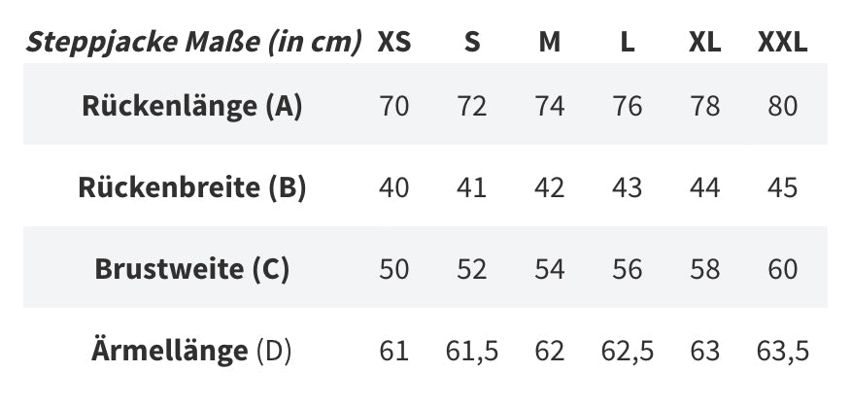This screenshot has width=851, height=406.
Task: Click the Steppjacke Maße table title
Action: (193, 42)
